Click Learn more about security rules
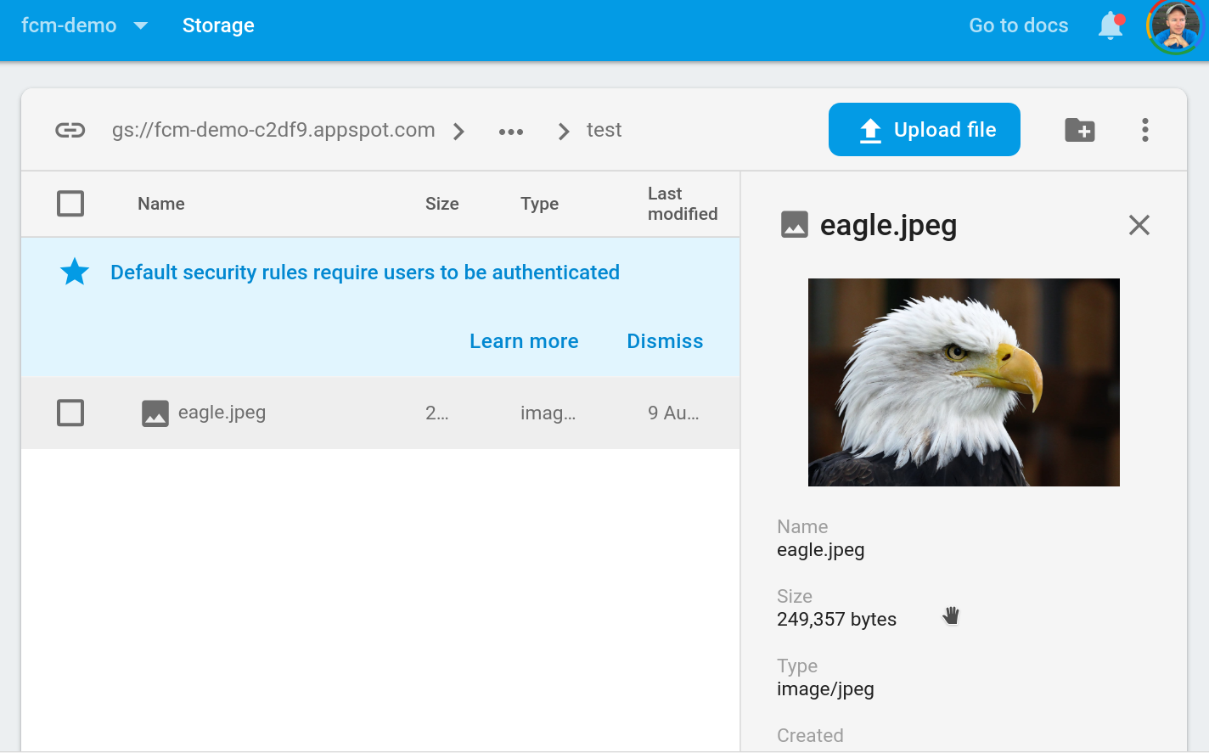 [524, 340]
